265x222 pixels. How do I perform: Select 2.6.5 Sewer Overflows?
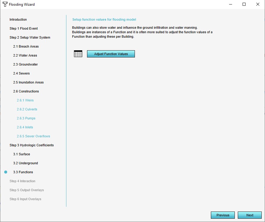coord(33,136)
